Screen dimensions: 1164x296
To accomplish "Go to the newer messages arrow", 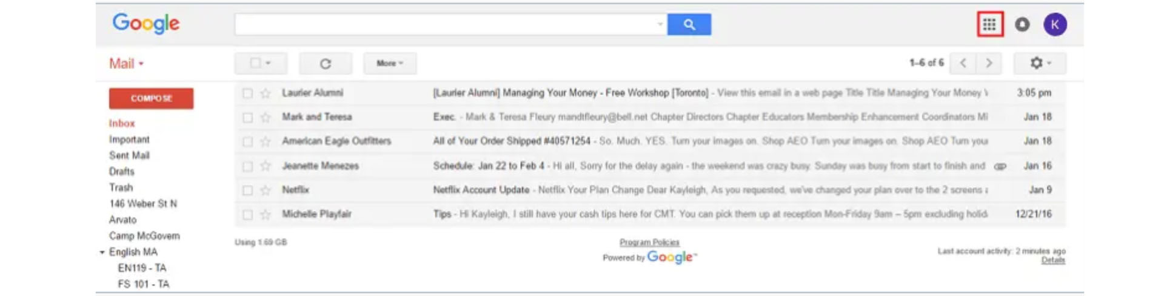I will [x=963, y=63].
